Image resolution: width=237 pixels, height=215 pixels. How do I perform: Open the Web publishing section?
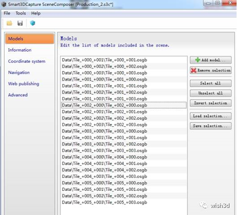(x=24, y=84)
